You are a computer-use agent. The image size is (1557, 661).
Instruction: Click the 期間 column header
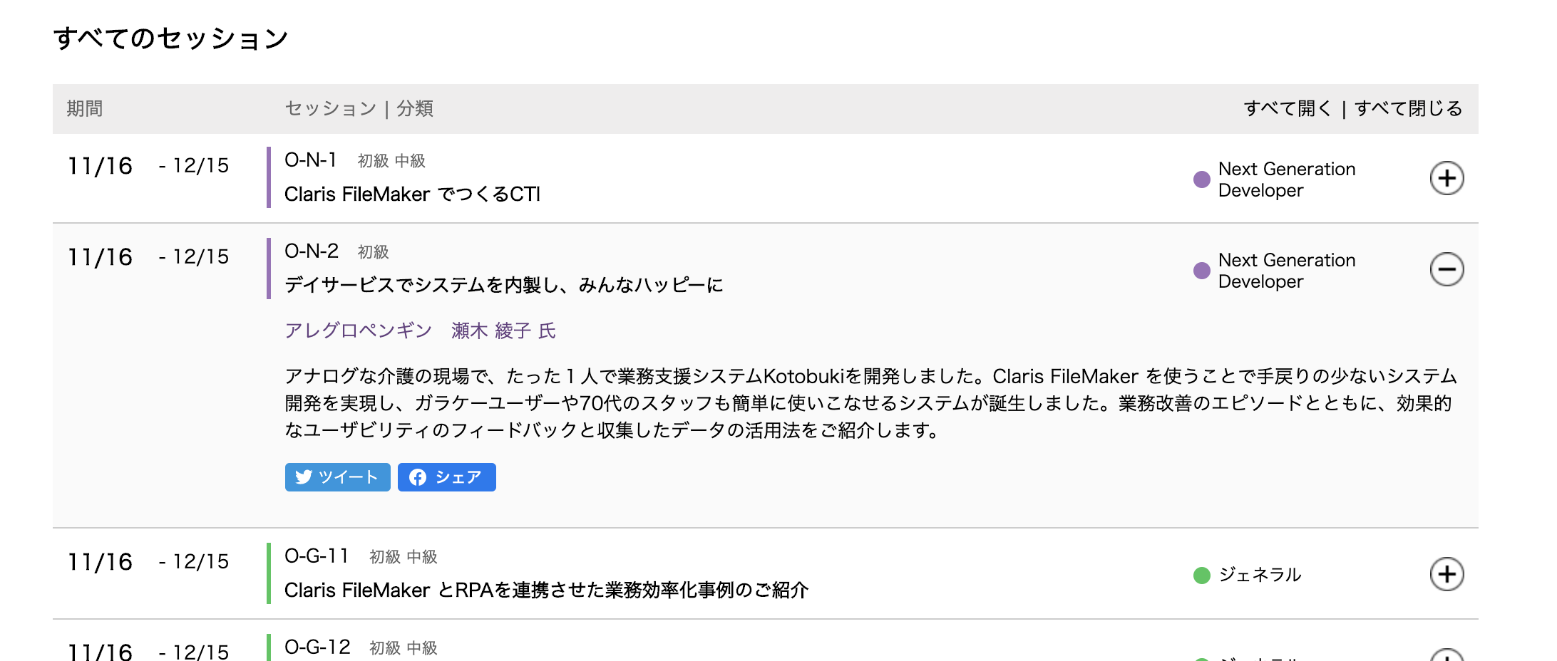(x=85, y=108)
